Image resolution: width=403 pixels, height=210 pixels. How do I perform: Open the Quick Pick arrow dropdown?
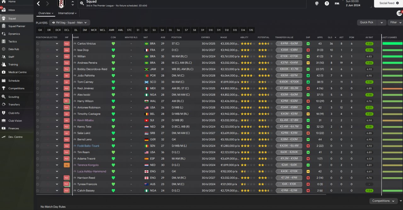click(x=382, y=22)
